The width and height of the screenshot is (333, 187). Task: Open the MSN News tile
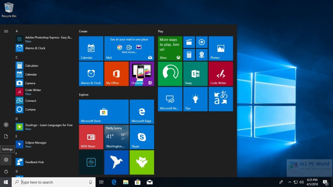pyautogui.click(x=91, y=137)
